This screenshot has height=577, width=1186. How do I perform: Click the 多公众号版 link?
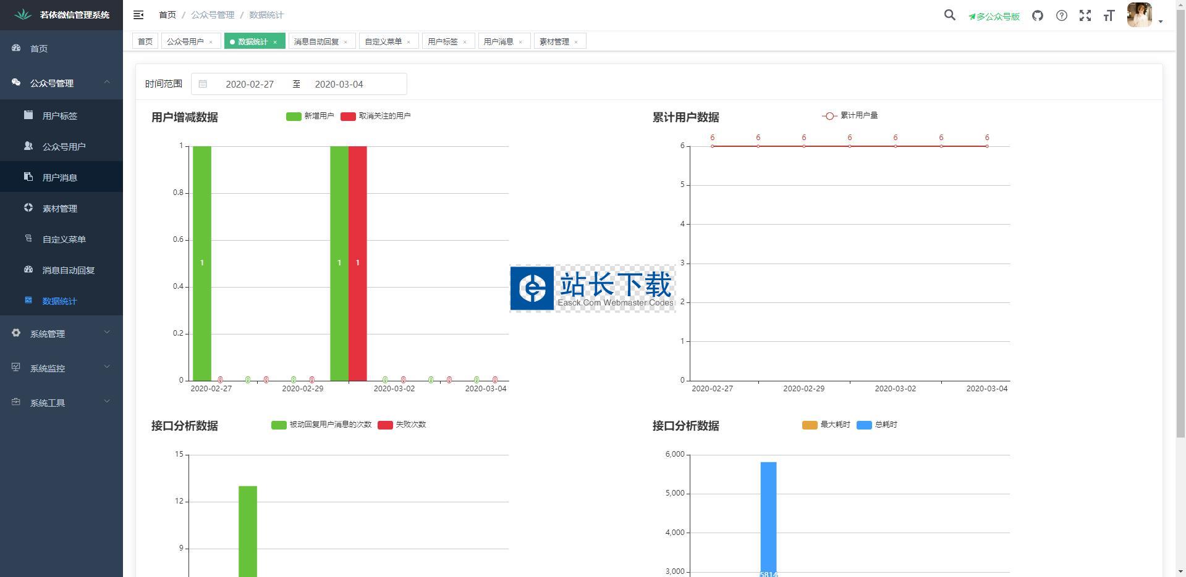[x=994, y=16]
